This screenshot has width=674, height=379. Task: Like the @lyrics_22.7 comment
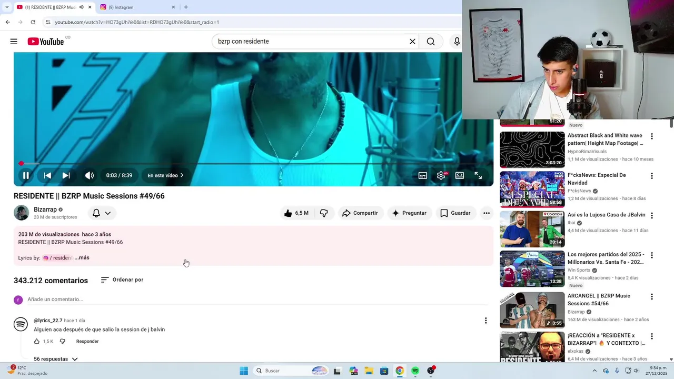click(37, 342)
